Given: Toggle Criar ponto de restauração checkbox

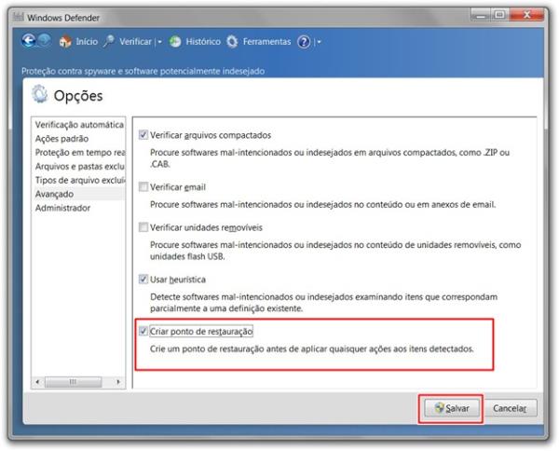Looking at the screenshot, I should tap(143, 331).
